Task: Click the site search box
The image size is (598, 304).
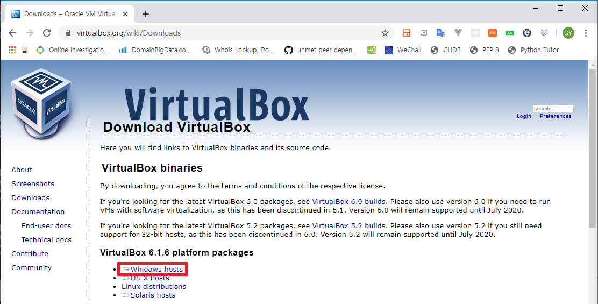Action: [553, 108]
